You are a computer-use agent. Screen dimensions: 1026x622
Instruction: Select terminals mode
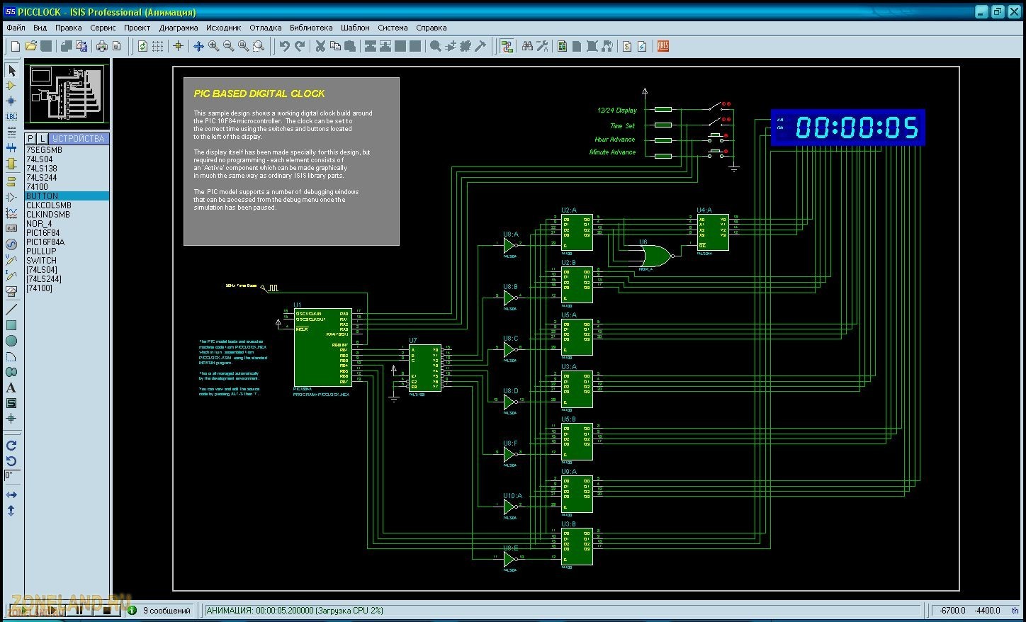(x=11, y=181)
